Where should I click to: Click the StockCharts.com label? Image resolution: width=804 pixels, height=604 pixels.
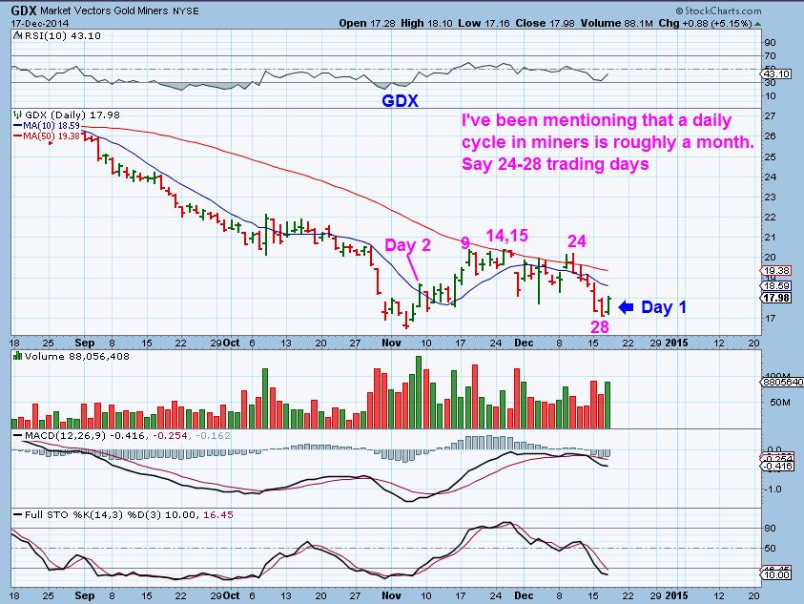(x=718, y=10)
